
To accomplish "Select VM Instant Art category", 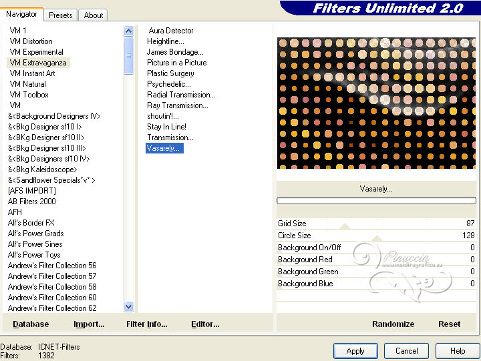I will [32, 73].
